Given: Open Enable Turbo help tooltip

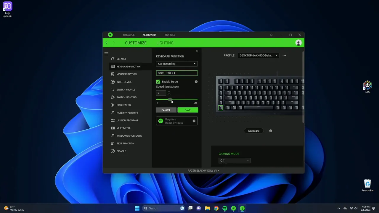Looking at the screenshot, I should pos(196,82).
